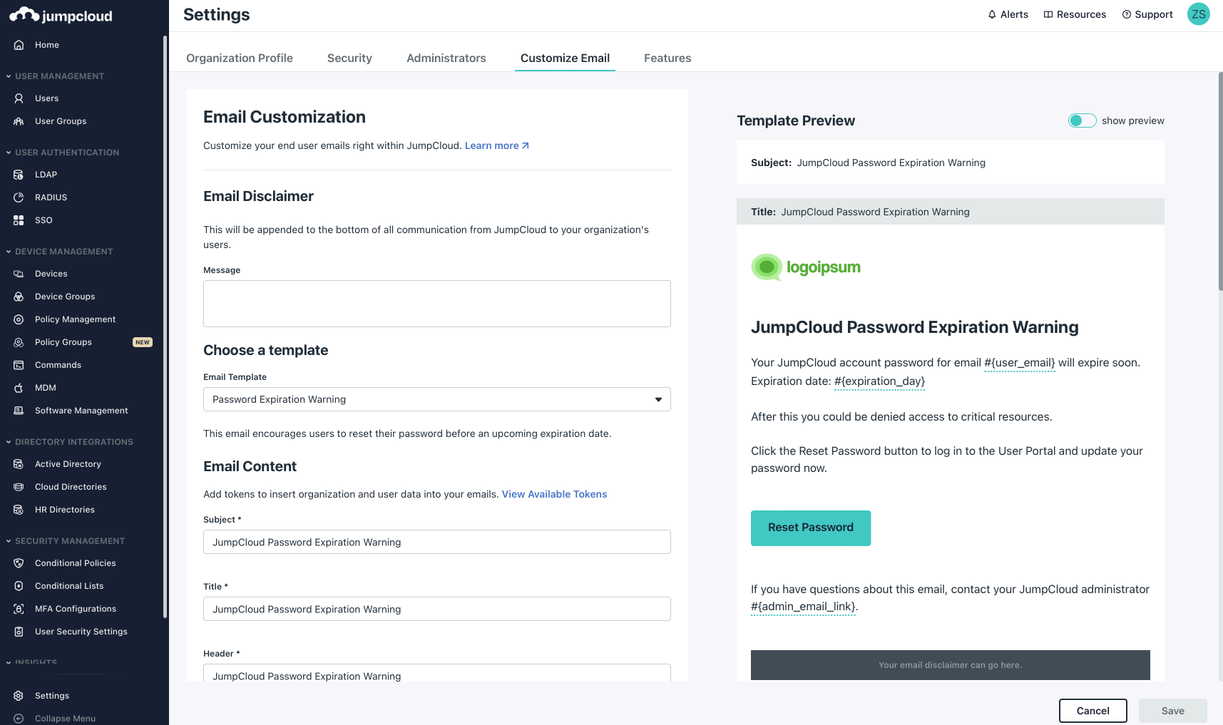
Task: Click the User Groups icon
Action: (19, 121)
